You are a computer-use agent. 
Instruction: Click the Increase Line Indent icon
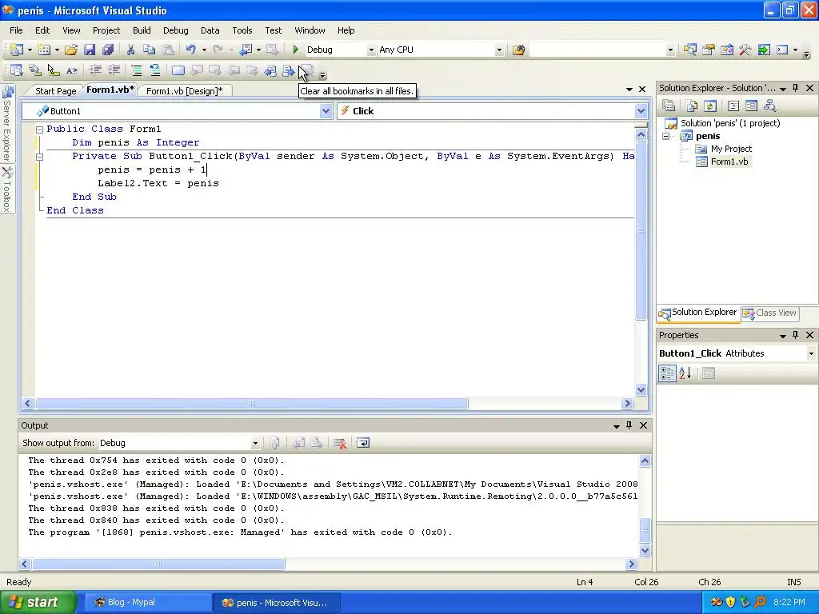[x=114, y=70]
